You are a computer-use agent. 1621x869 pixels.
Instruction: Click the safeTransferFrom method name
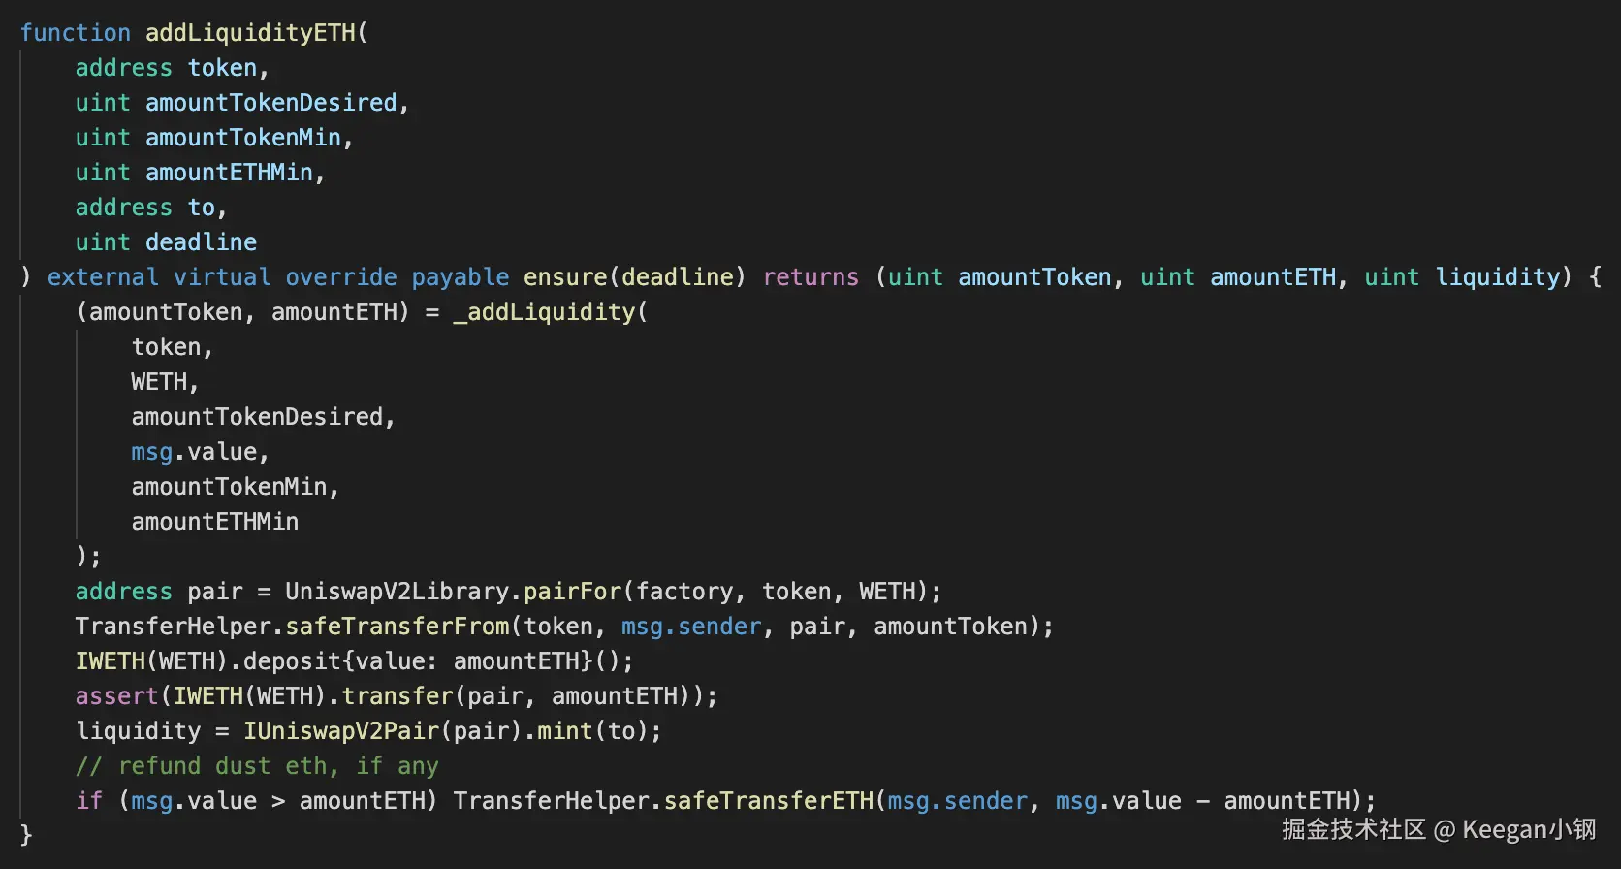coord(397,627)
